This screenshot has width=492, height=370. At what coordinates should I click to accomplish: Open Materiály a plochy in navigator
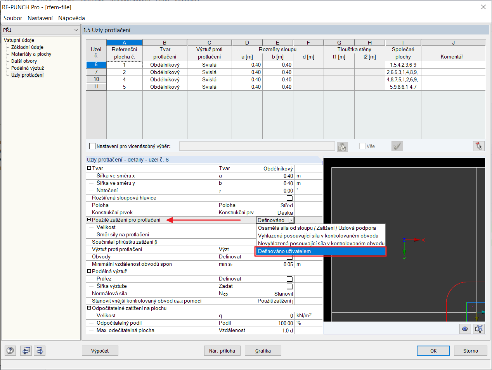click(31, 54)
